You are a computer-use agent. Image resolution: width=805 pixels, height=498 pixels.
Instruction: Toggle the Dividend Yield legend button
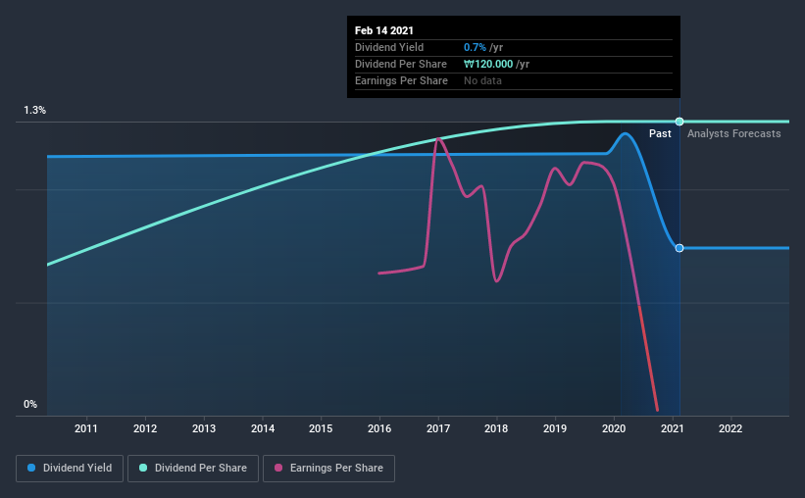(70, 469)
